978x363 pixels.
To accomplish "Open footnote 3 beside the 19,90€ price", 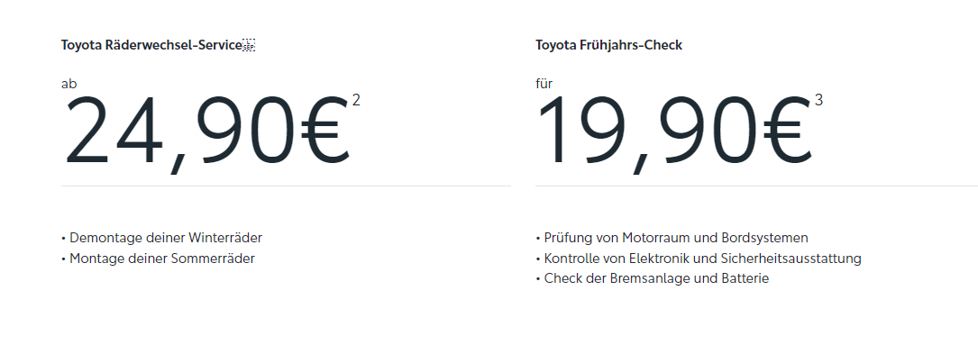I will [818, 100].
